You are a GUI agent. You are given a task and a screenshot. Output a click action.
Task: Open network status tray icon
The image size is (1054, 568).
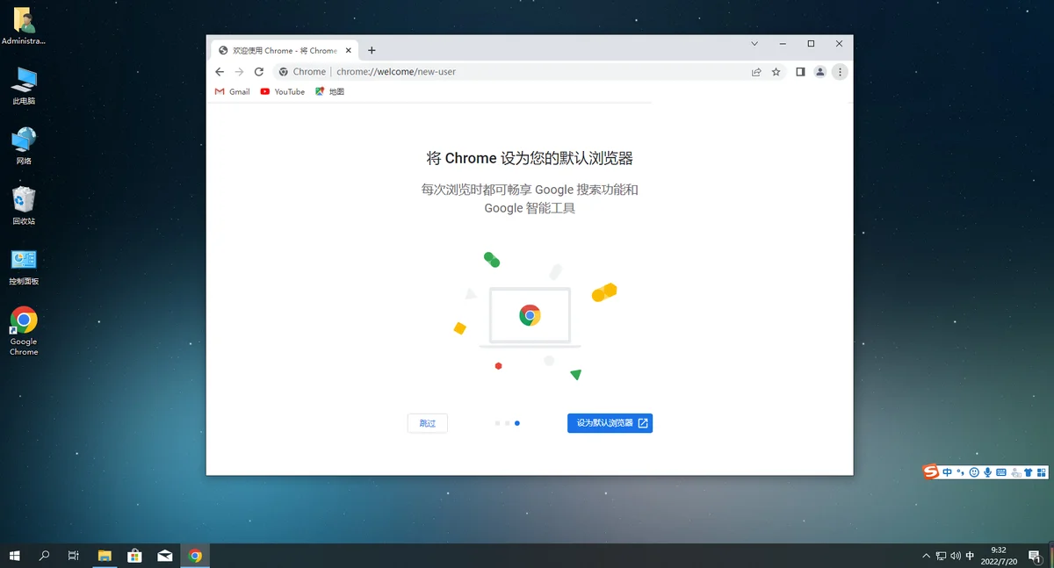[941, 556]
